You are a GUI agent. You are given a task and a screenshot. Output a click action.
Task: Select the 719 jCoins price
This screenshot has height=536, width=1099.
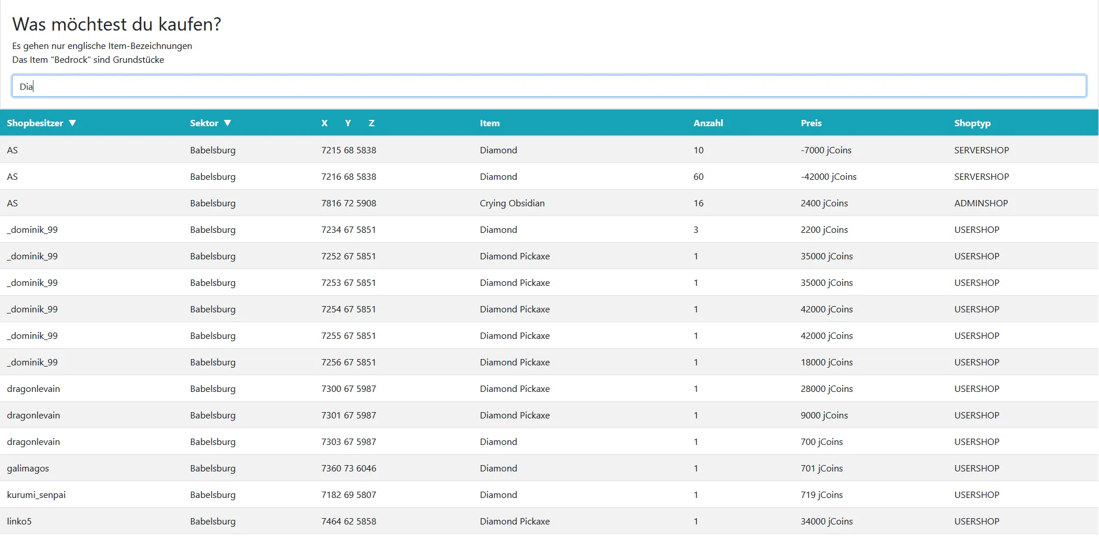[821, 495]
